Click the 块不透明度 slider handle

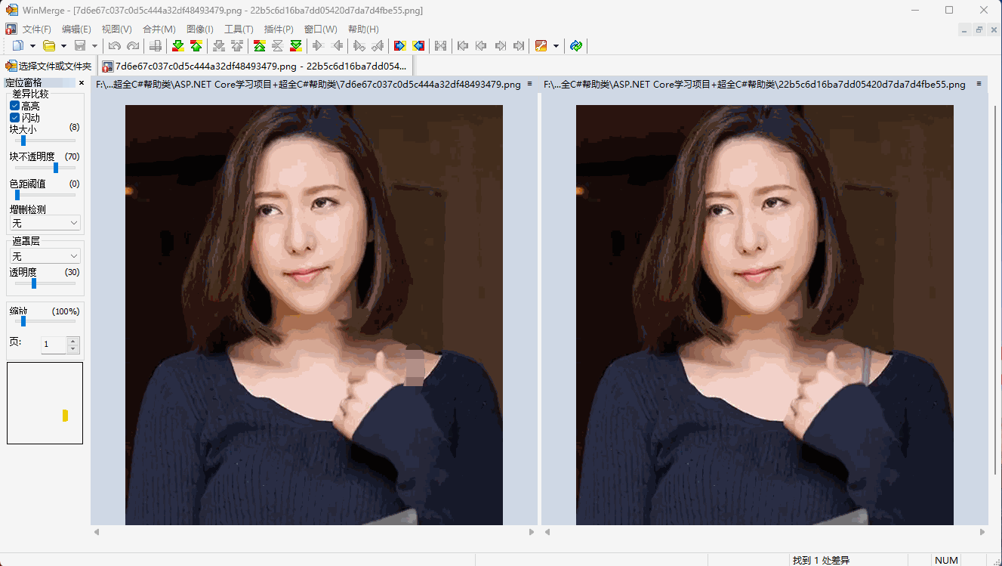pyautogui.click(x=55, y=168)
